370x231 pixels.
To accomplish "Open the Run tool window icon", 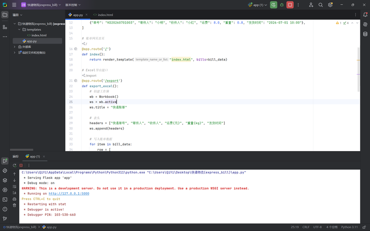I will [x=5, y=161].
